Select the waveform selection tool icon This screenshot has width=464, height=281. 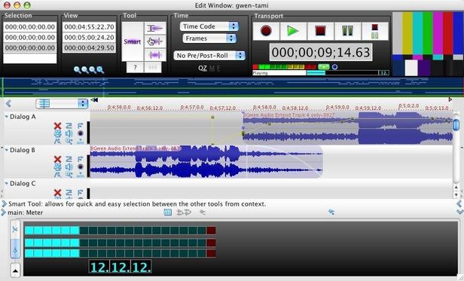pyautogui.click(x=155, y=55)
